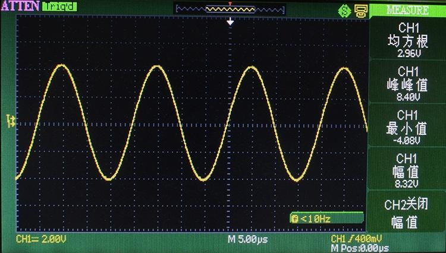Screen dimensions: 446x253
Task: Click the red trigger marker in memory bar
Action: (x=230, y=4)
